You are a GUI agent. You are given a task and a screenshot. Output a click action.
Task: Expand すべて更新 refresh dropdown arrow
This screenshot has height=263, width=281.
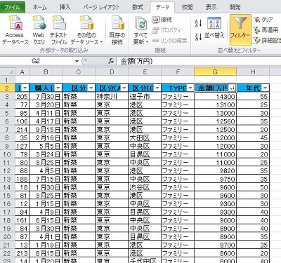[x=147, y=42]
